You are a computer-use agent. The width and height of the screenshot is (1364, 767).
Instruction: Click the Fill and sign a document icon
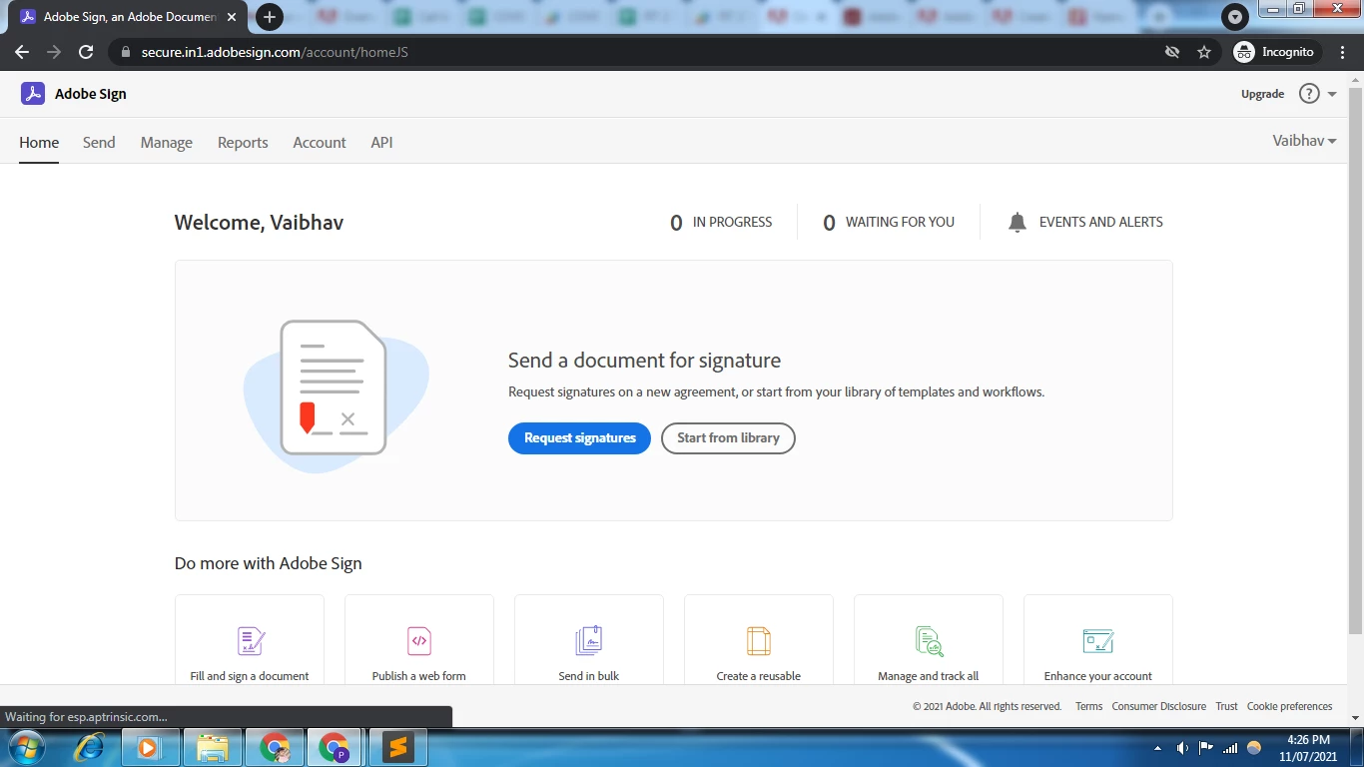pos(250,640)
